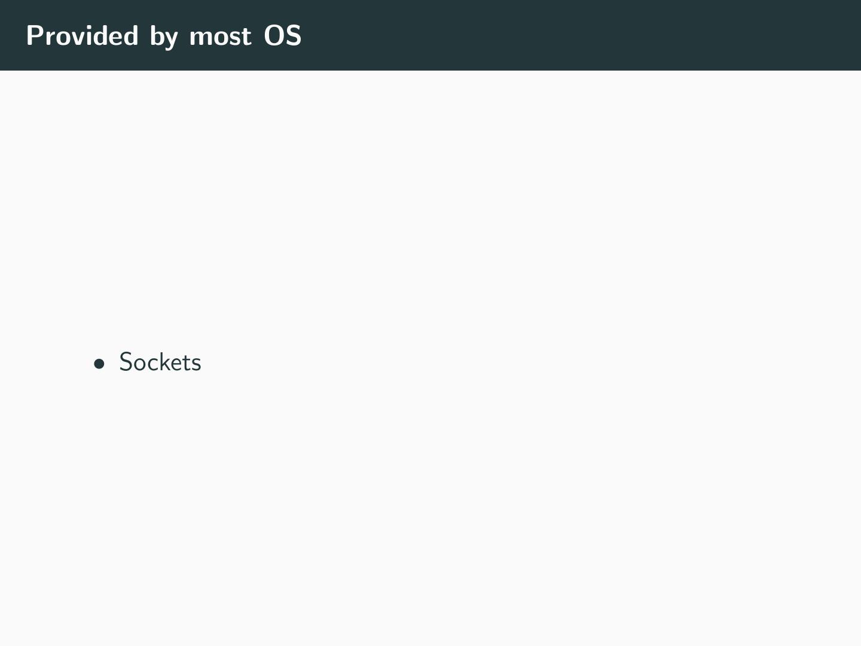Select the word "by" in the header
This screenshot has height=646, width=861.
164,37
